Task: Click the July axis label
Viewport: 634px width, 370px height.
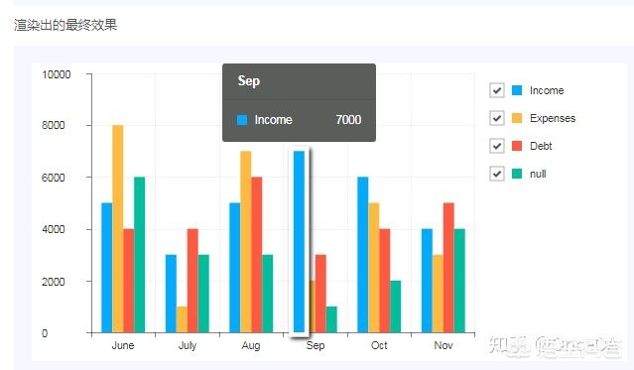Action: tap(188, 345)
